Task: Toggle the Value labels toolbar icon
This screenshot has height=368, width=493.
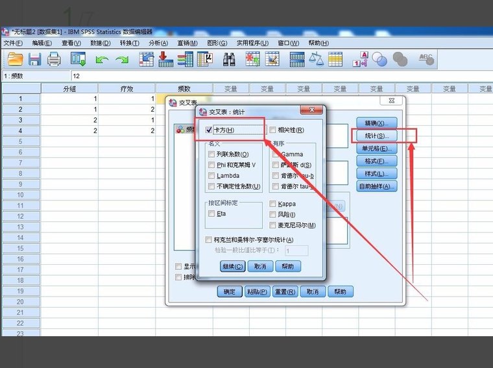Action: (x=360, y=59)
